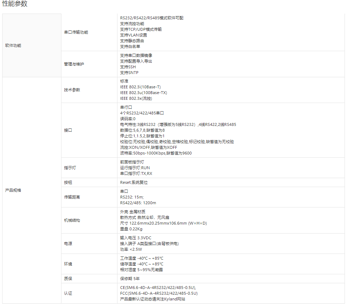Select the 电源 row label
This screenshot has height=304, width=346.
(68, 244)
